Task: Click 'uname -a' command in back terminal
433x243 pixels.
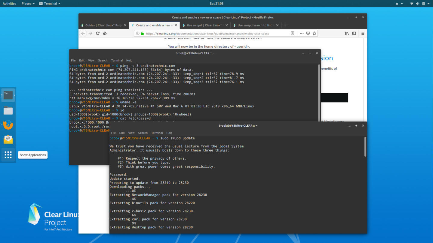Action: [128, 102]
